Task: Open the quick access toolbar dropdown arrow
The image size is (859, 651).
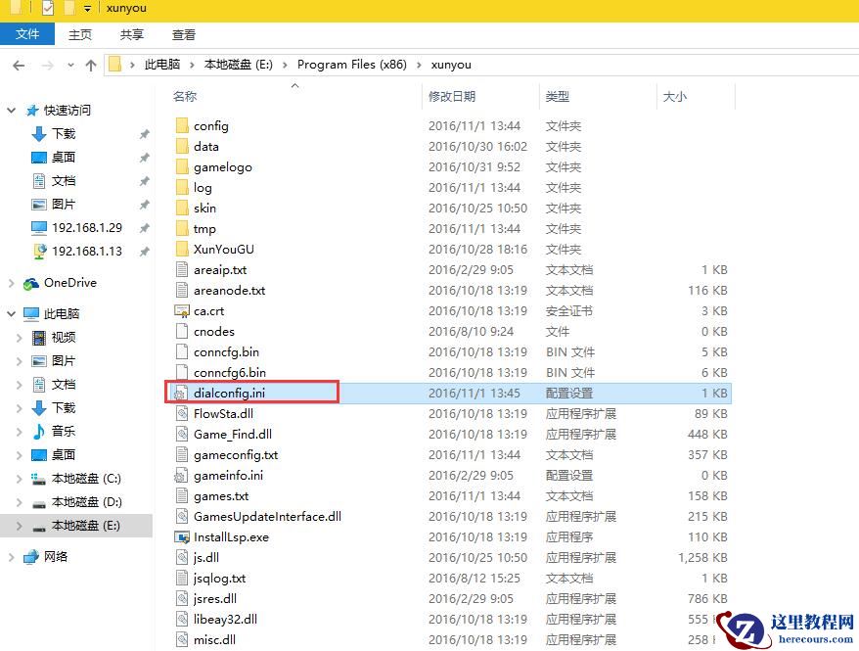Action: pos(88,8)
